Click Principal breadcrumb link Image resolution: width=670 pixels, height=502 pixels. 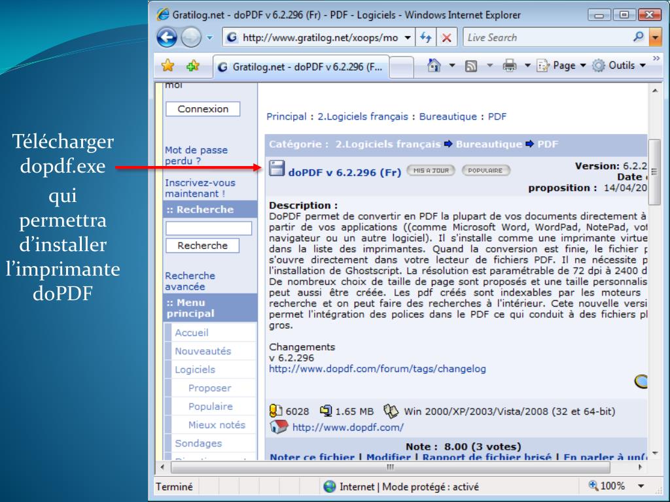point(287,116)
